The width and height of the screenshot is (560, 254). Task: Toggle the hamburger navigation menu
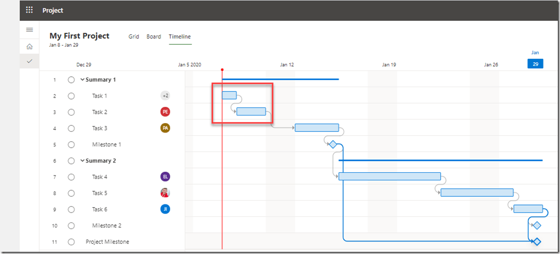(x=29, y=29)
